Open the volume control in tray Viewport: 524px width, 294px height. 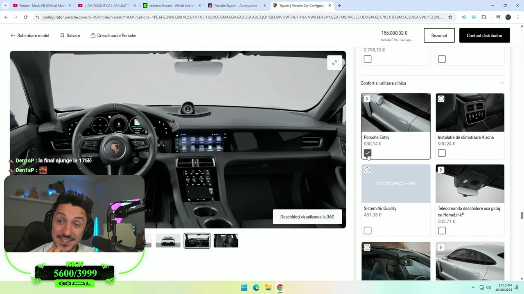(488, 287)
